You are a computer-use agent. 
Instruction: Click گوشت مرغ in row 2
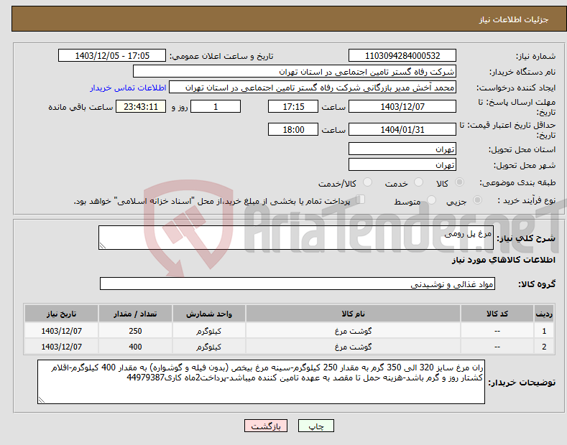[353, 347]
